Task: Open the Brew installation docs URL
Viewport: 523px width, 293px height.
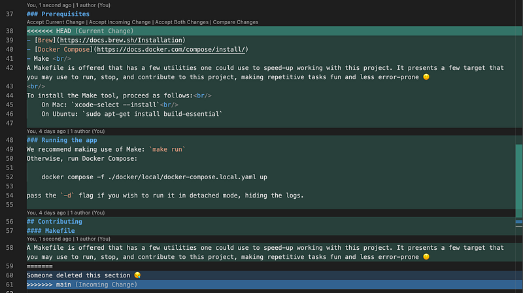Action: pyautogui.click(x=121, y=40)
